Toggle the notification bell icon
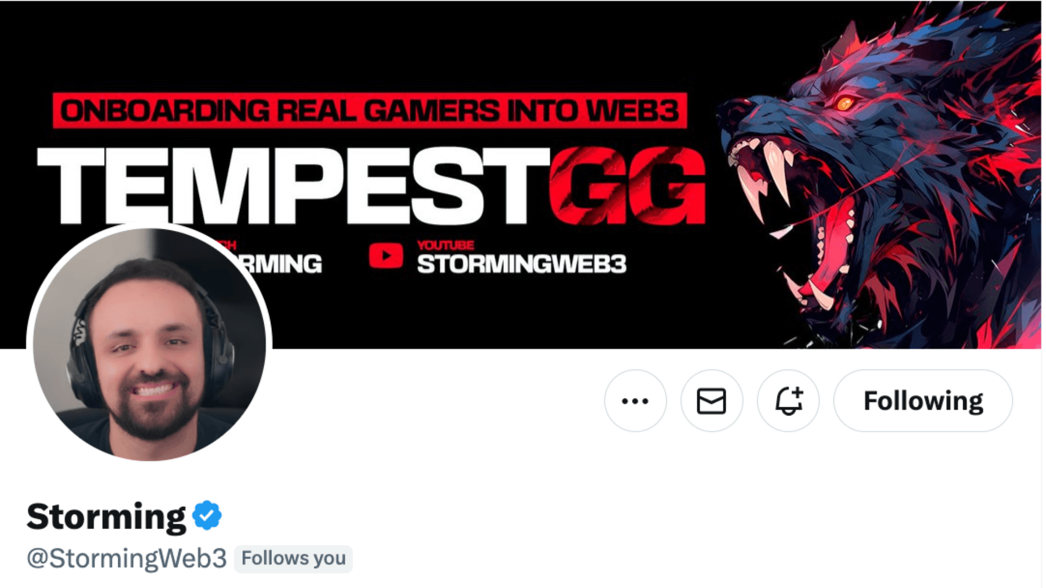Screen dimensions: 1046x588 click(788, 401)
